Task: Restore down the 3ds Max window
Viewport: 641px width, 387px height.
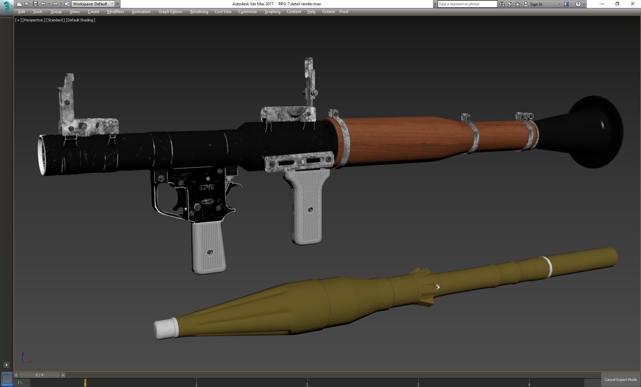Action: [617, 4]
